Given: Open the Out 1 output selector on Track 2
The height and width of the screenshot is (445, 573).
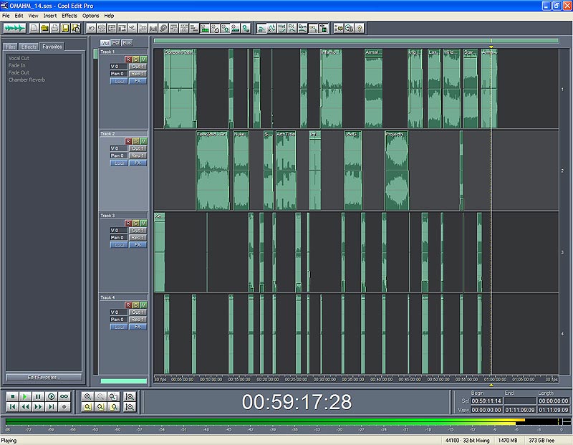Looking at the screenshot, I should click(138, 148).
